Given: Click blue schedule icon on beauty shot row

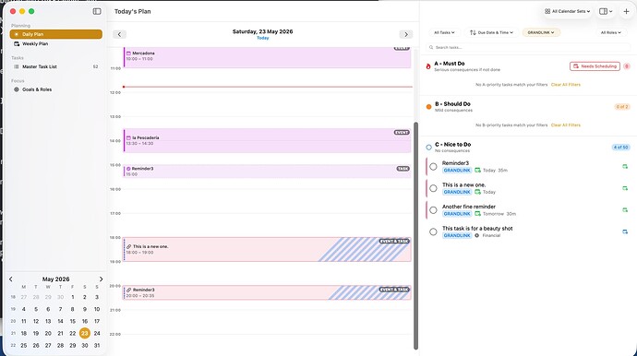Looking at the screenshot, I should coord(625,231).
